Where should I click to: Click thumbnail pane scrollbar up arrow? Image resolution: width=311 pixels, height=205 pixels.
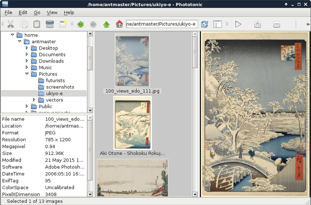tap(195, 34)
